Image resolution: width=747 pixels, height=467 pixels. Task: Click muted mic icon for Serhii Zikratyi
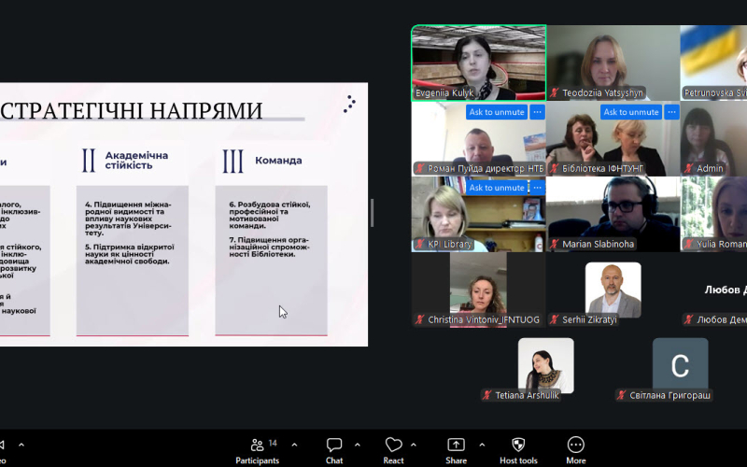tap(554, 319)
